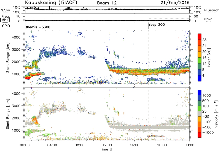Viewport: 219px width, 151px height.
Task: Click the blue bottom of Power colorbar
Action: click(x=200, y=78)
